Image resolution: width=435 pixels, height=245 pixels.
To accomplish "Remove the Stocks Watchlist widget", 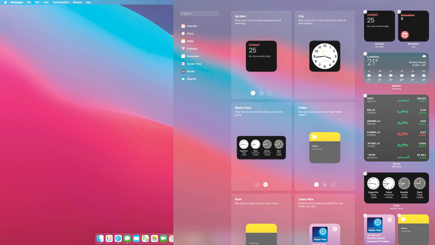I will [365, 96].
